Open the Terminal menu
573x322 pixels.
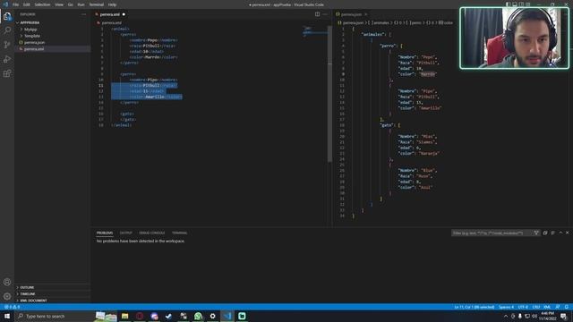[x=97, y=4]
